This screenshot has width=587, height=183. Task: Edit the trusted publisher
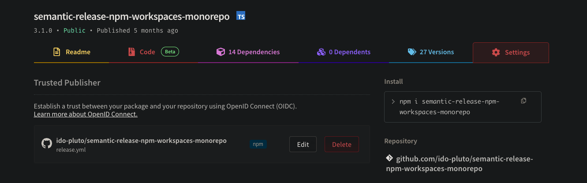pyautogui.click(x=303, y=144)
